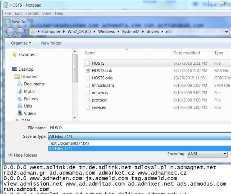Open Notepad's Format menu

(32, 13)
